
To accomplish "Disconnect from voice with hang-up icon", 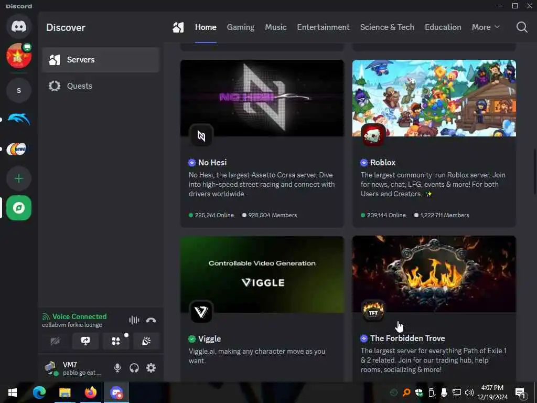I will tap(151, 320).
